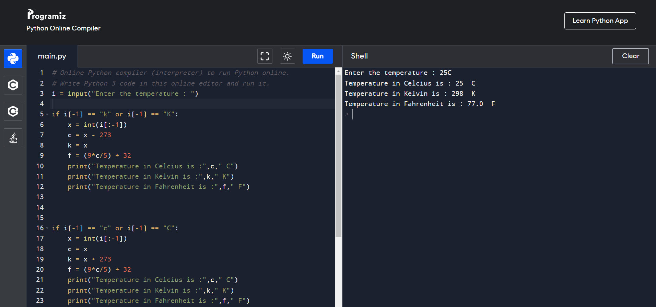Image resolution: width=656 pixels, height=307 pixels.
Task: Select the main.py tab
Action: click(52, 56)
